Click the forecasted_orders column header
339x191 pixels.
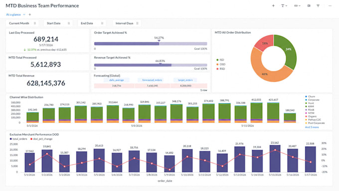coord(152,80)
